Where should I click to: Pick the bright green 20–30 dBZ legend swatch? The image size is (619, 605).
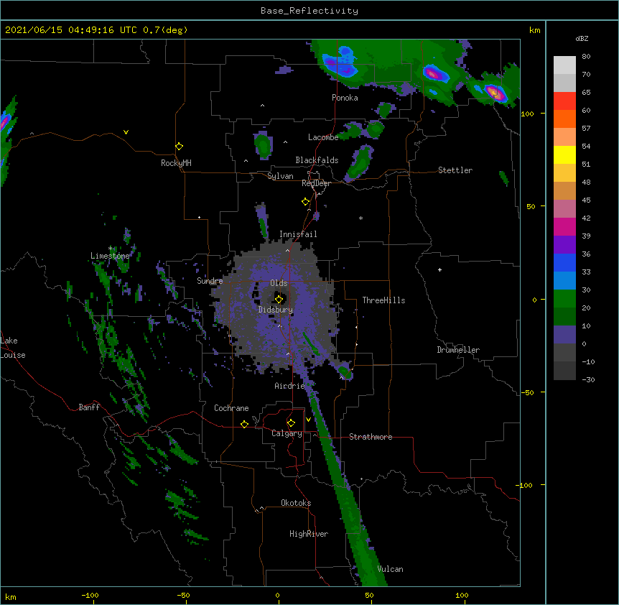(564, 299)
